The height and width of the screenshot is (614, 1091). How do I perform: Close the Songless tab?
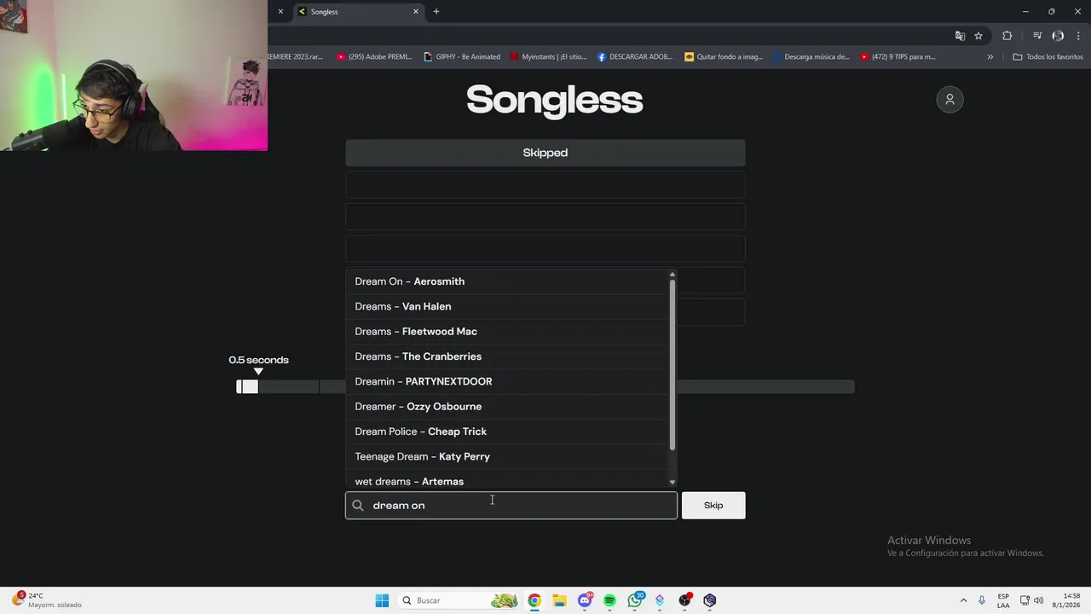pos(416,12)
